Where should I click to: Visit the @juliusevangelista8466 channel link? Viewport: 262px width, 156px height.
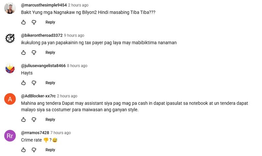pyautogui.click(x=43, y=66)
